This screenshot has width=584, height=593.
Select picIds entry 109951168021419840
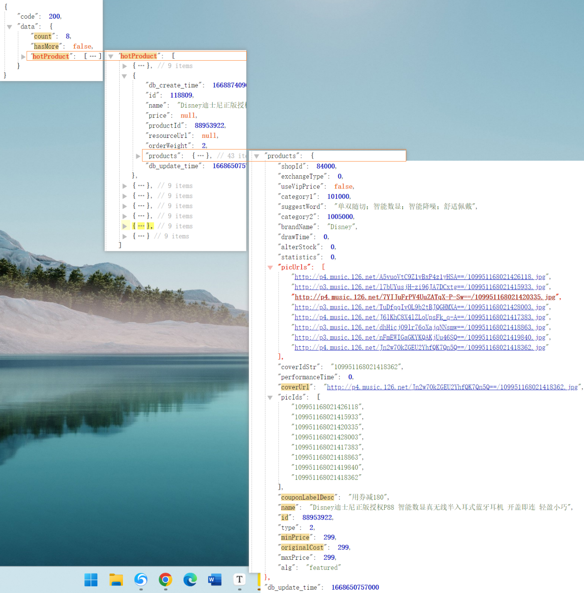pos(327,468)
